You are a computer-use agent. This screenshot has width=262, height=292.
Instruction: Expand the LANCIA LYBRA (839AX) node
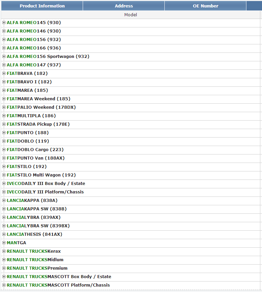tap(4, 217)
